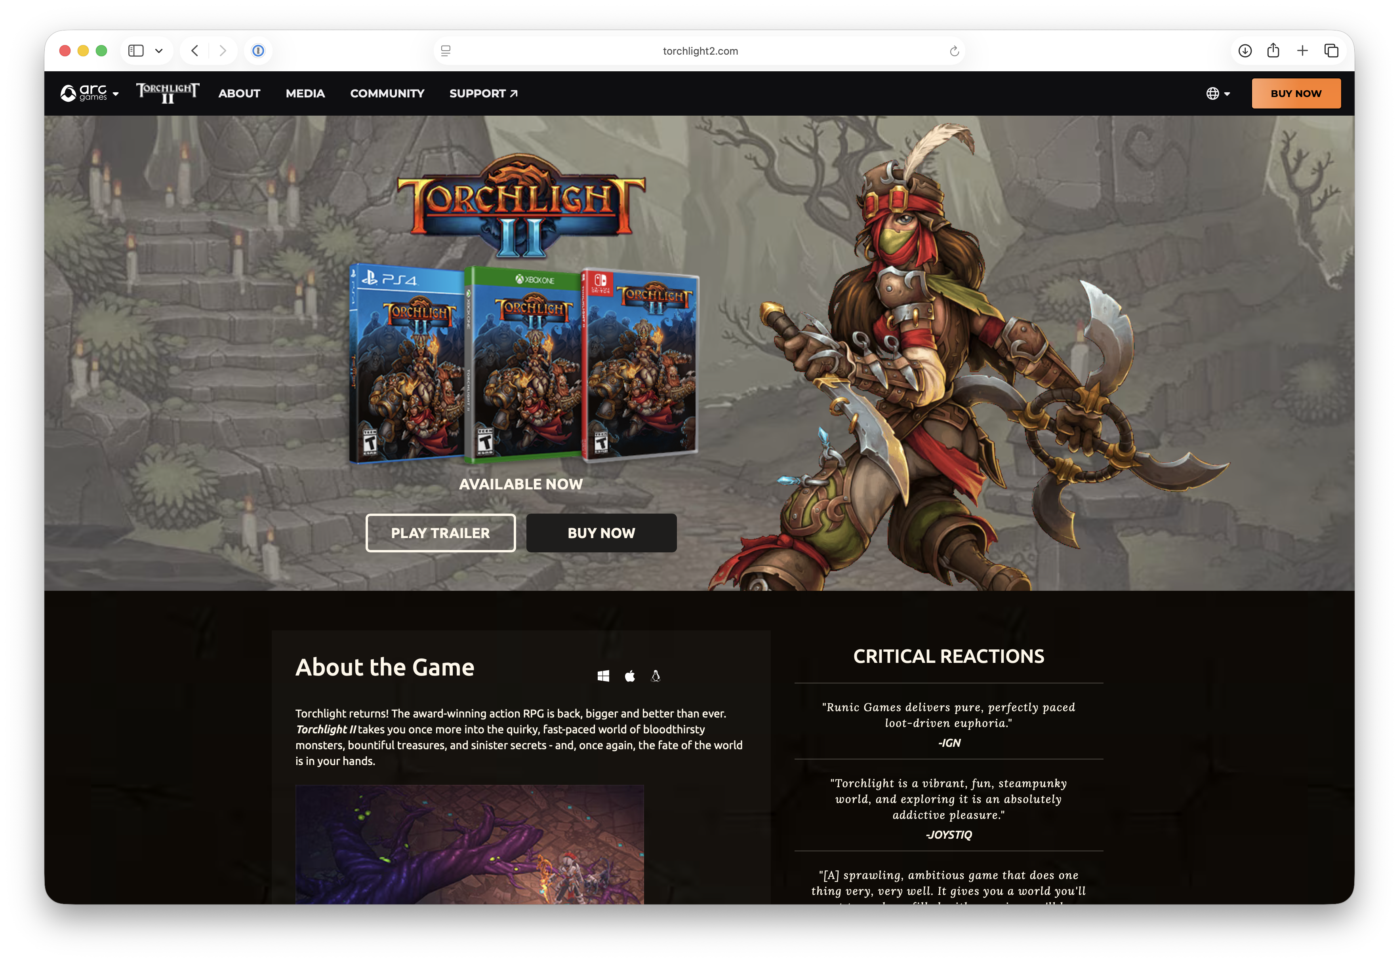The width and height of the screenshot is (1399, 963).
Task: Reload page using the refresh icon
Action: (953, 51)
